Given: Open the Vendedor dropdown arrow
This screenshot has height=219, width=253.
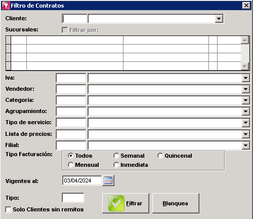Looking at the screenshot, I should point(245,89).
